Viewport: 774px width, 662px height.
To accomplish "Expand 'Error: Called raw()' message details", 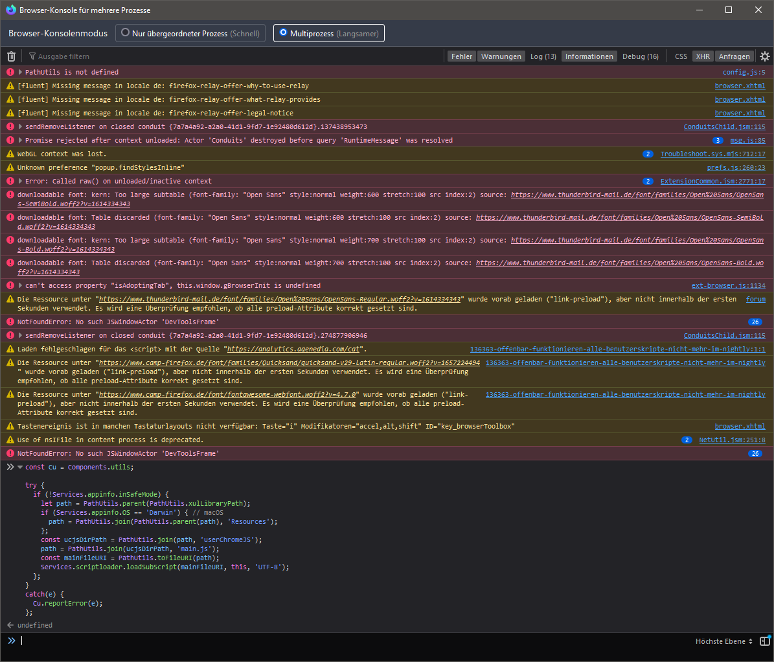I will coord(21,181).
